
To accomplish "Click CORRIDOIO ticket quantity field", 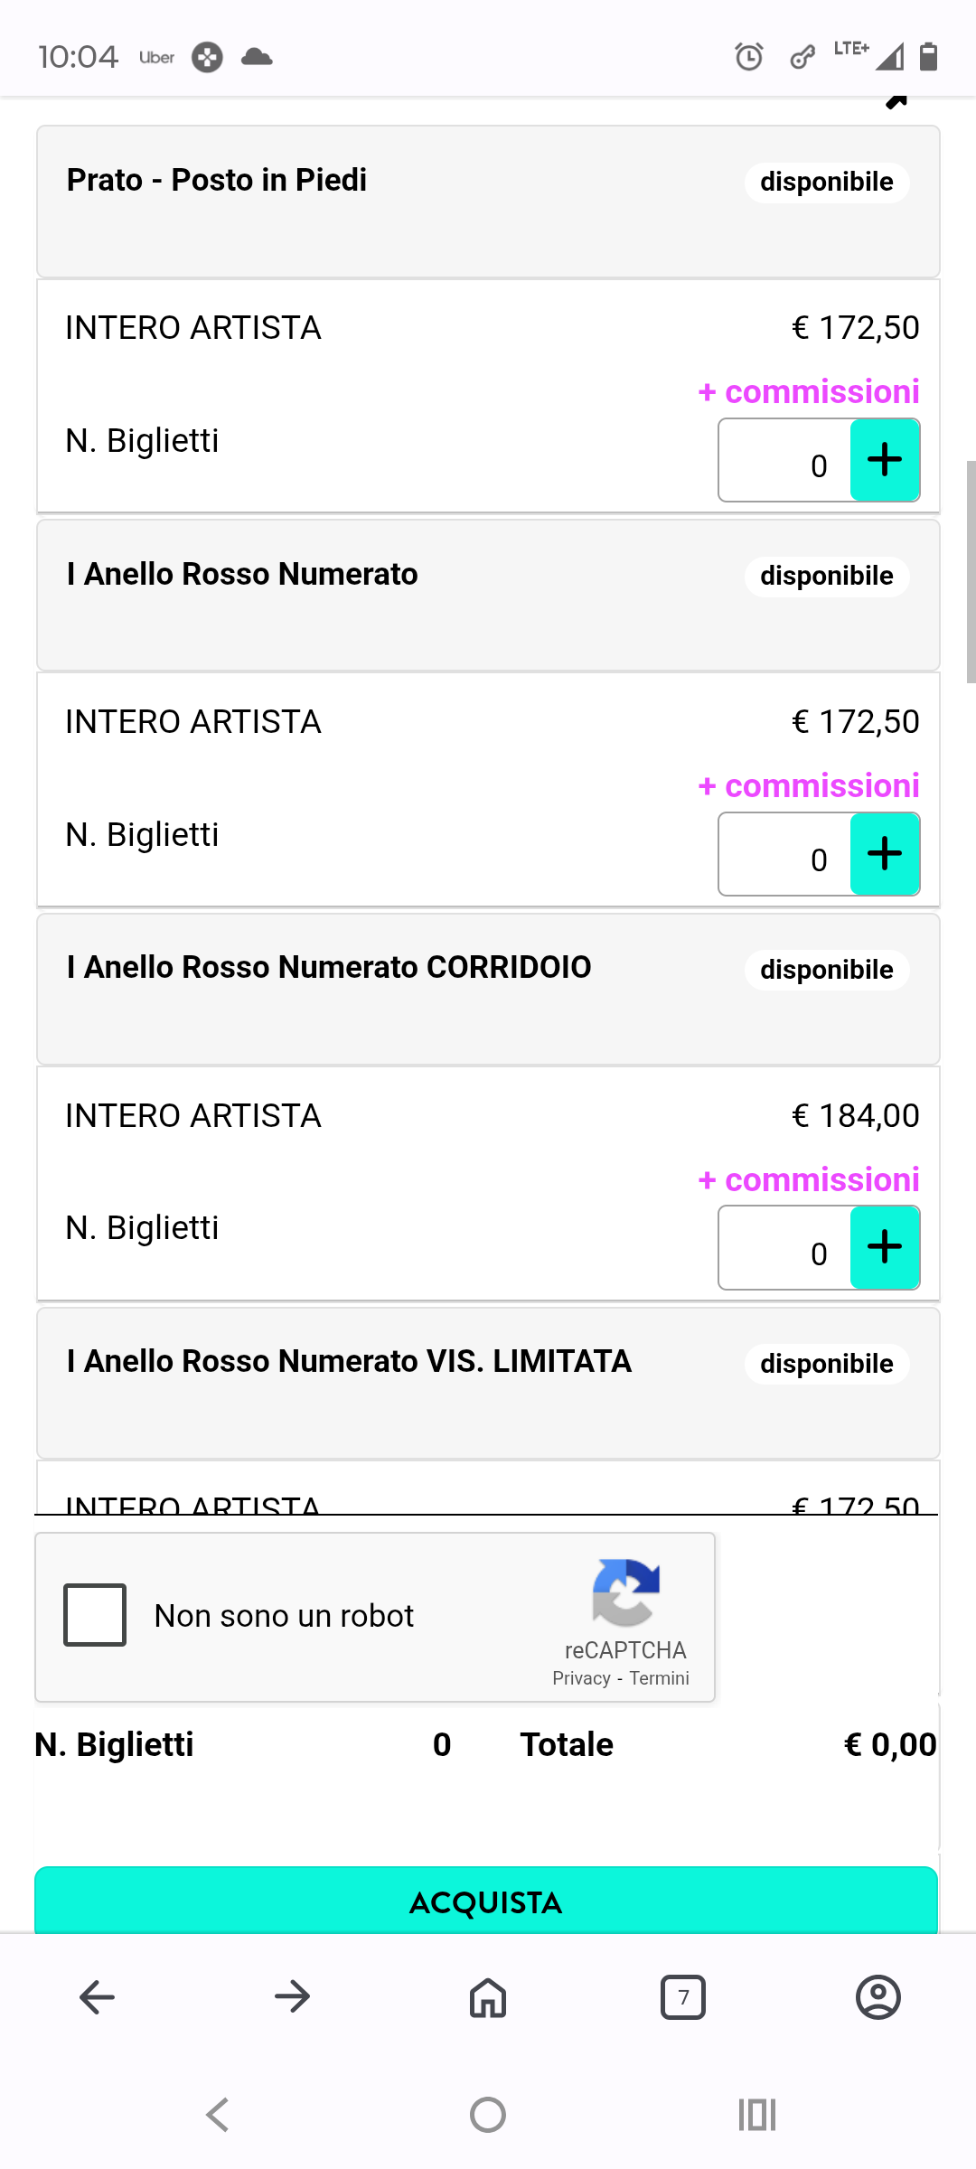I will coord(784,1248).
